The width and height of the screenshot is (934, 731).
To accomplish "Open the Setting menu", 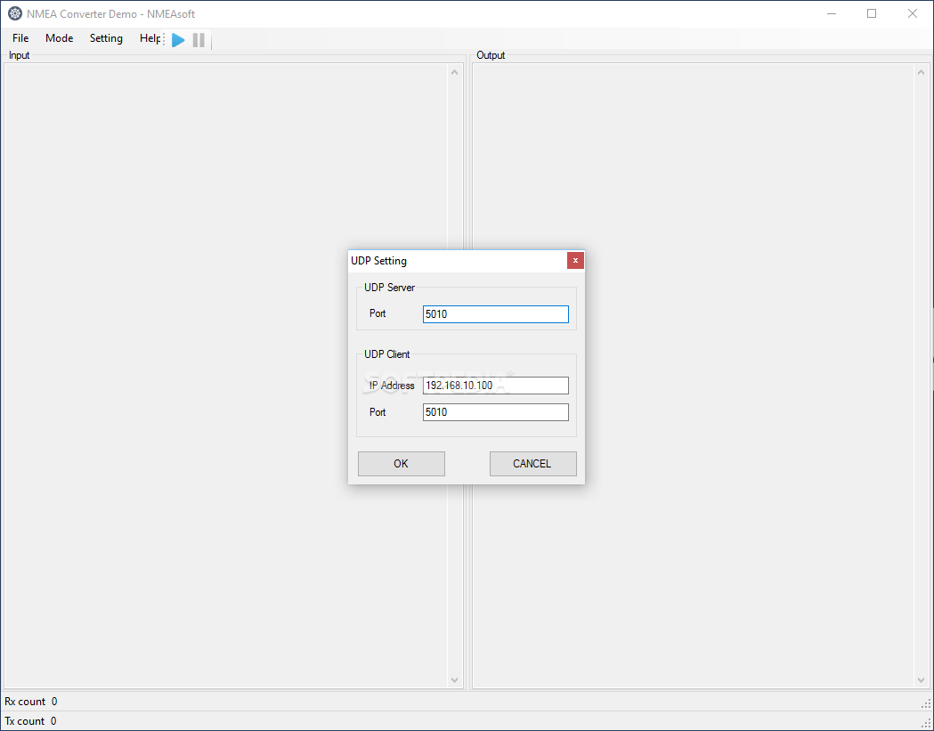I will [106, 38].
